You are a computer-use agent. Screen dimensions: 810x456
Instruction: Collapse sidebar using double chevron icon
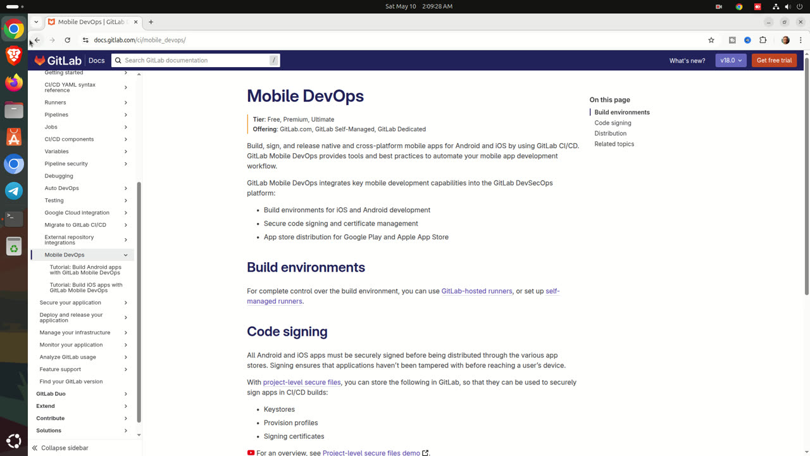click(35, 448)
